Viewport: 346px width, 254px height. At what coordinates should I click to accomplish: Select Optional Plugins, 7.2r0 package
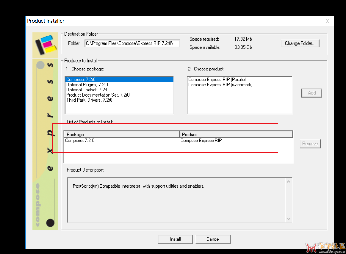(x=87, y=85)
